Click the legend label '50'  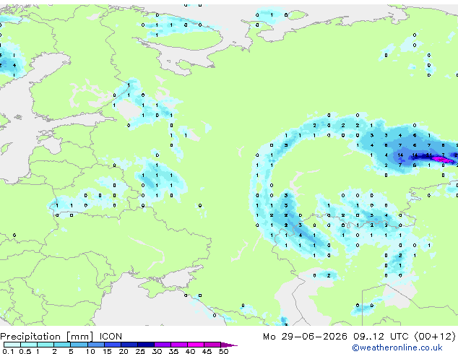(x=223, y=351)
